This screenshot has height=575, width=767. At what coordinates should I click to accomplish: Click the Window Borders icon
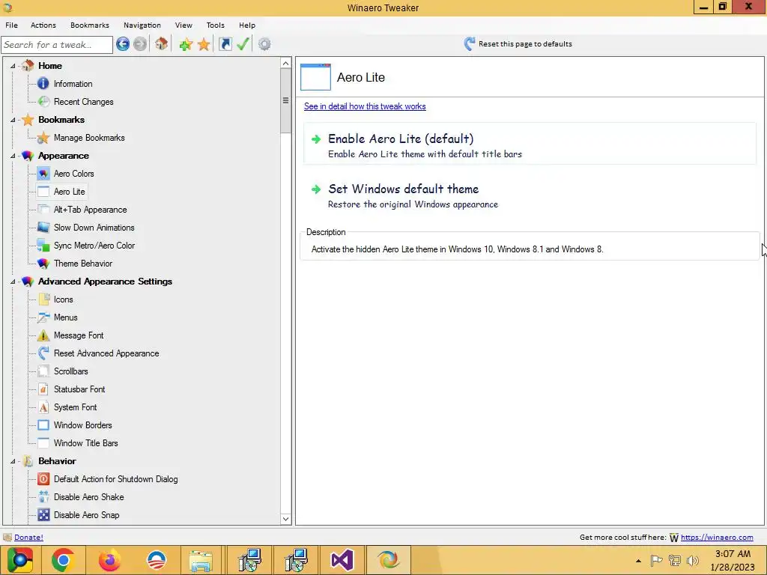(43, 425)
